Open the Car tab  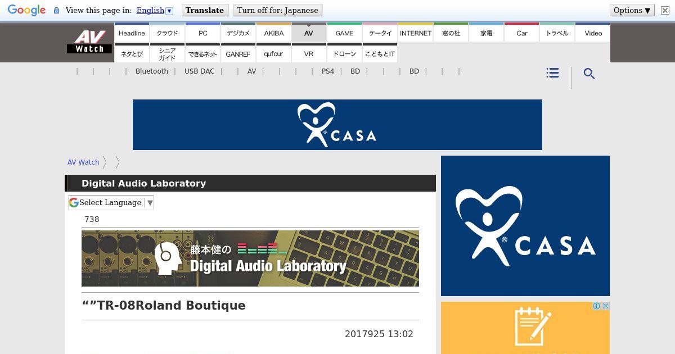(521, 33)
